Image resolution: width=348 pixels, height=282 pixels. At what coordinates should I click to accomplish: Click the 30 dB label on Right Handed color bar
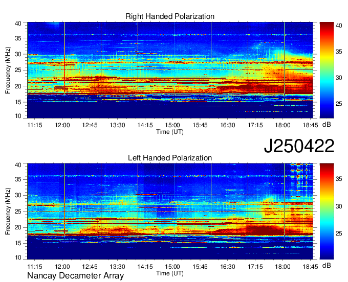click(x=339, y=78)
